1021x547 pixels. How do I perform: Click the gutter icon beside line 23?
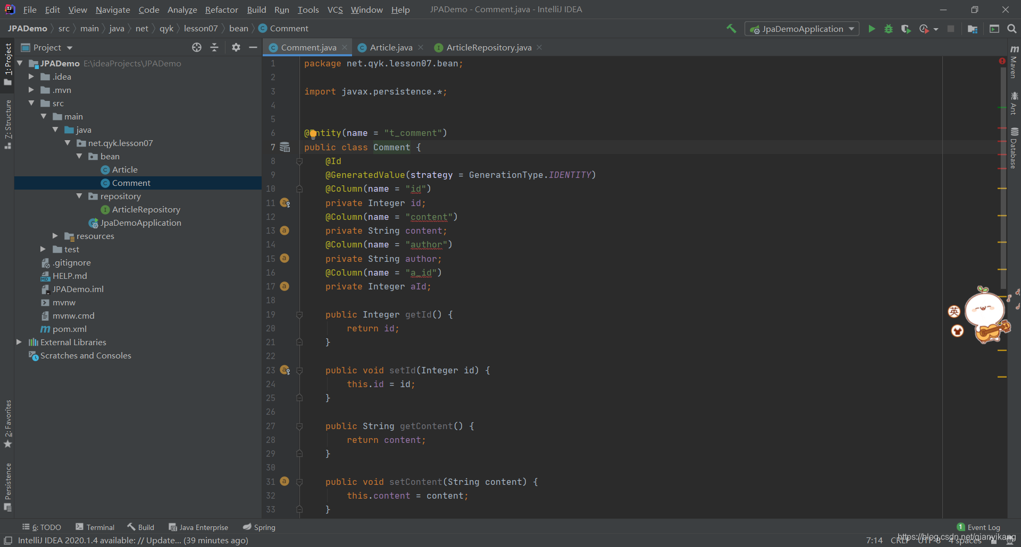285,370
